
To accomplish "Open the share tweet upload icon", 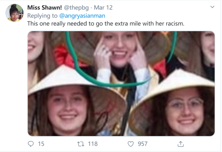I will pos(180,144).
